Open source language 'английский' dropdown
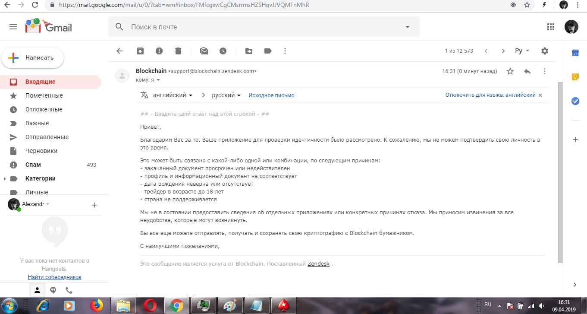The image size is (587, 314). coord(173,95)
